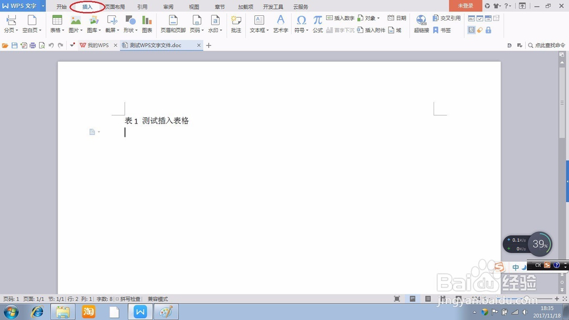Open the WPS 文字 application menu arrow
The image size is (569, 320).
coord(43,6)
